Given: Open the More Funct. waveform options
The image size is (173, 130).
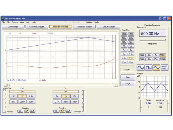Looking at the screenshot, I should tap(165, 68).
